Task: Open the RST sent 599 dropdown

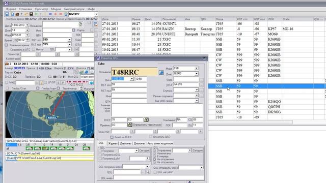Action: [69, 40]
